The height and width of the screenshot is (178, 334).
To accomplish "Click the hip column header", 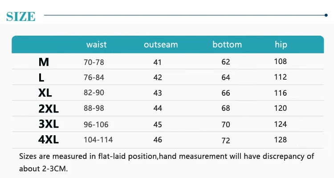I will (x=281, y=44).
